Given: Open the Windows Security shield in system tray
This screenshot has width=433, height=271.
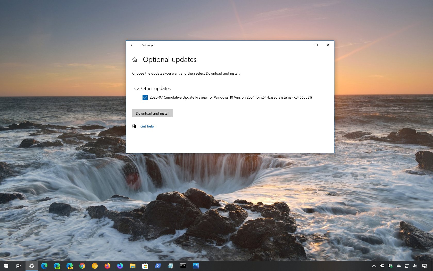Looking at the screenshot, I should [x=390, y=266].
